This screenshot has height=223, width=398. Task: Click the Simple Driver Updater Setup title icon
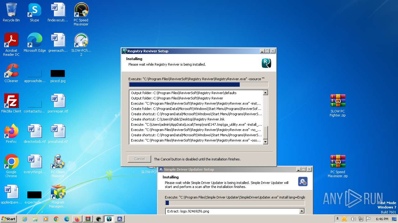(x=161, y=169)
